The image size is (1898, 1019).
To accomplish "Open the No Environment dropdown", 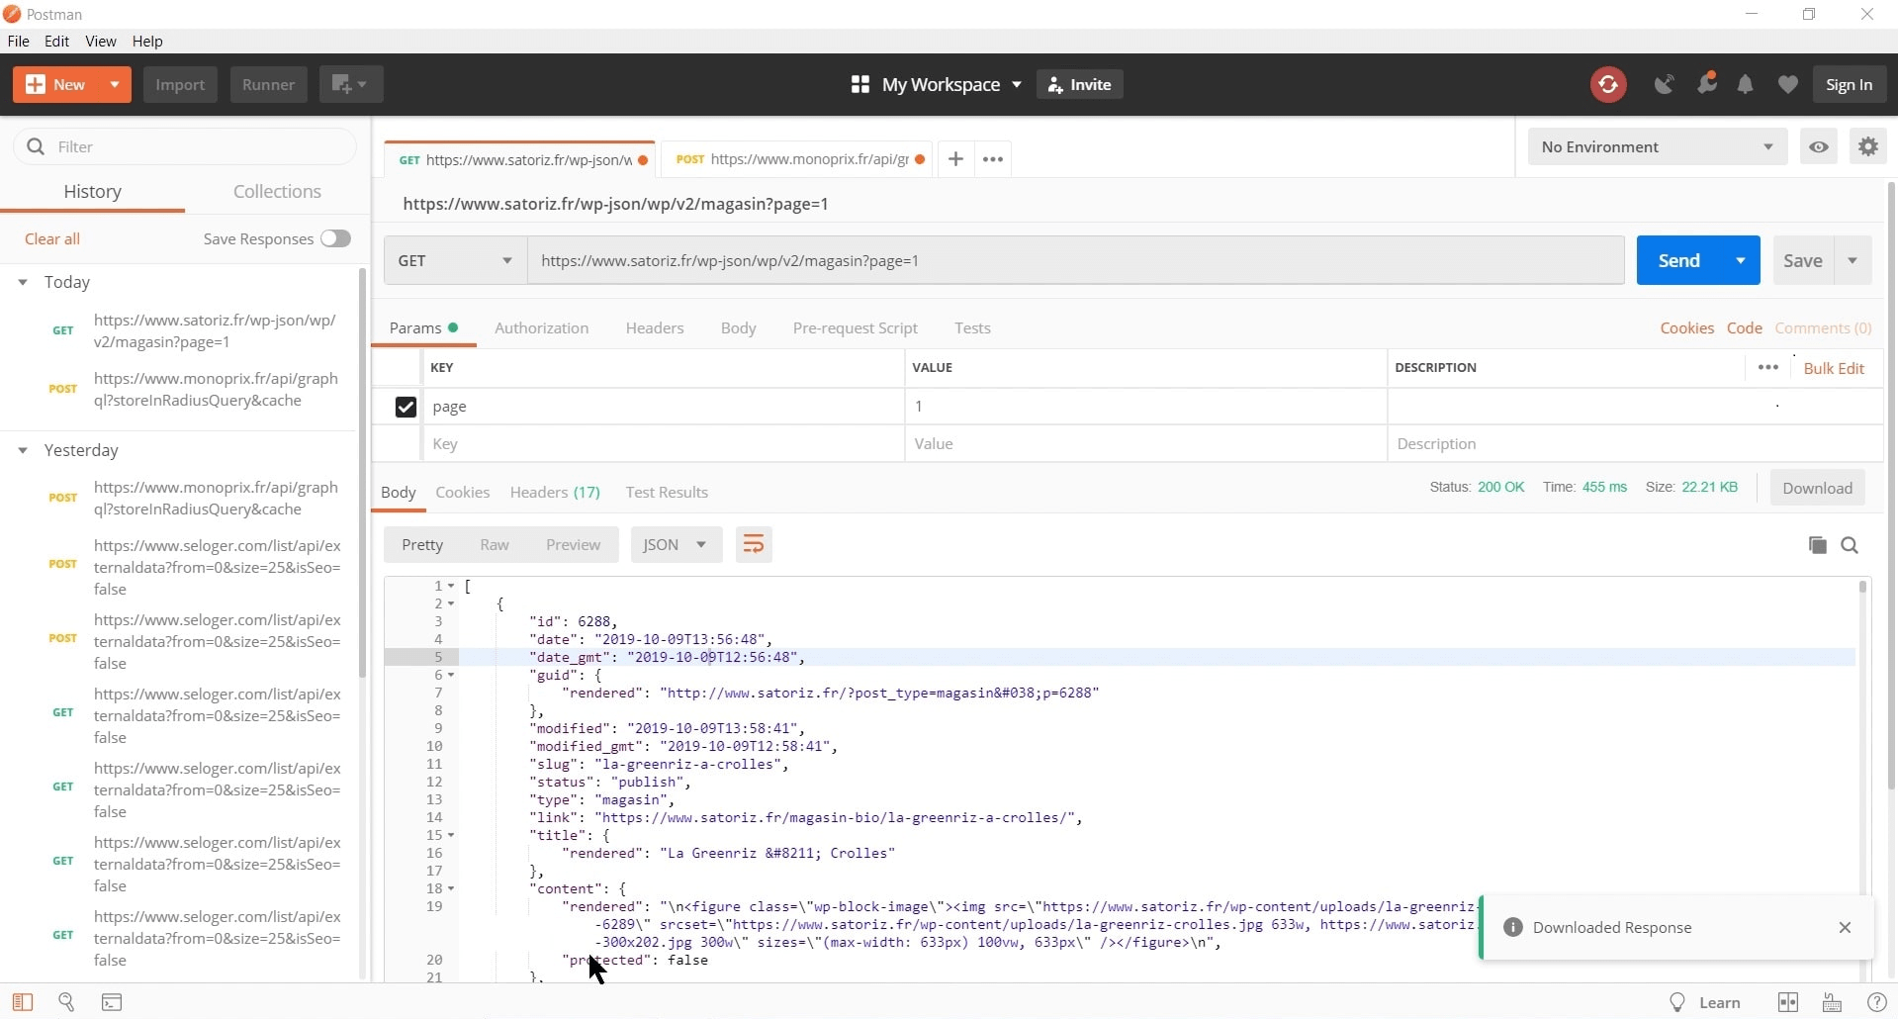I will [1657, 147].
